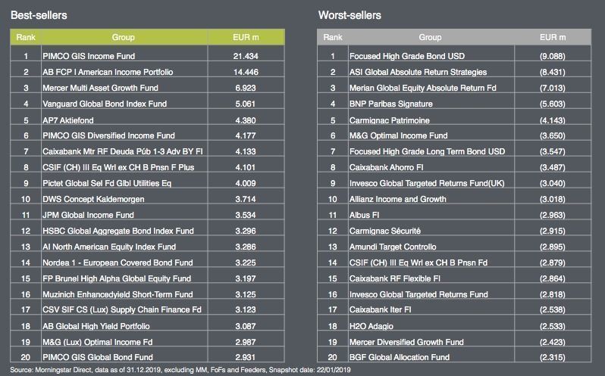Screen dimensions: 605x376
Task: Select M&G (Lux) Optimal Income Fd
Action: point(98,342)
